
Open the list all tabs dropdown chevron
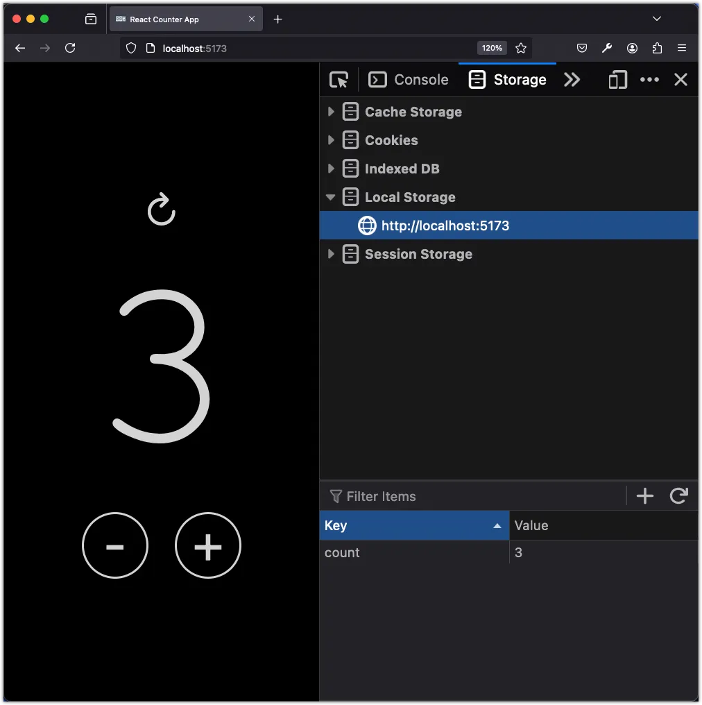[657, 19]
